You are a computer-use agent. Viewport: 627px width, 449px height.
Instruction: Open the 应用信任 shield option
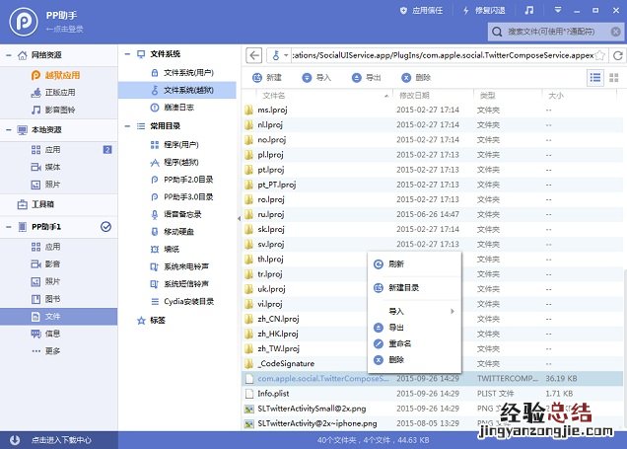[x=422, y=11]
